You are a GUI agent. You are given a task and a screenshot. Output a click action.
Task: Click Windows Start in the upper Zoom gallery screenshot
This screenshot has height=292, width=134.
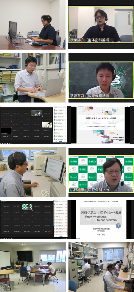tap(1, 143)
